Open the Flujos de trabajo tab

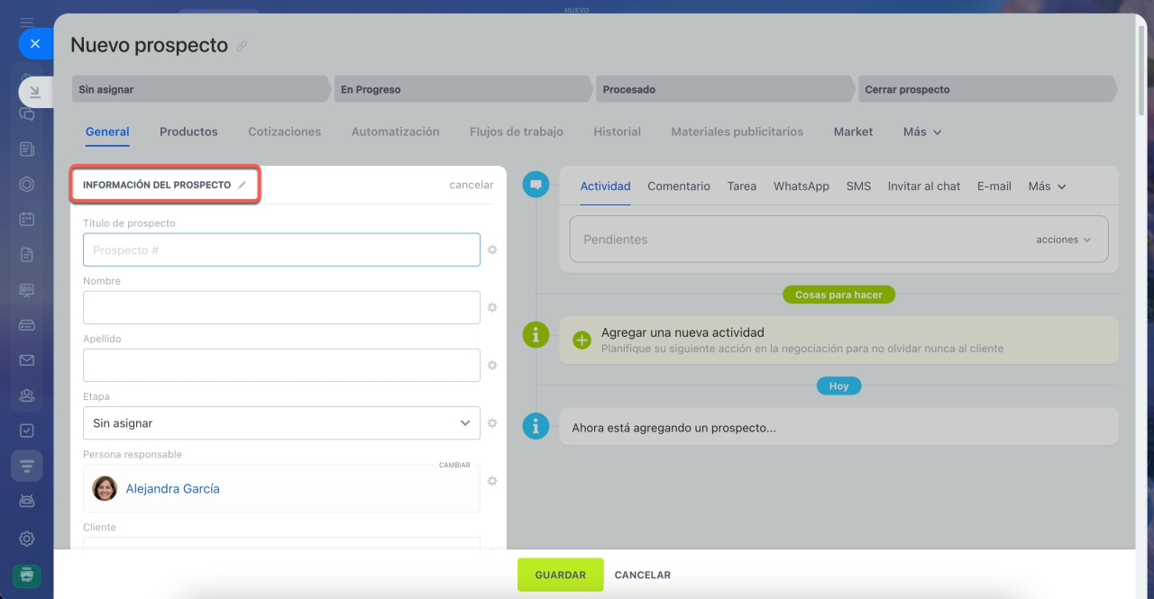pos(517,132)
